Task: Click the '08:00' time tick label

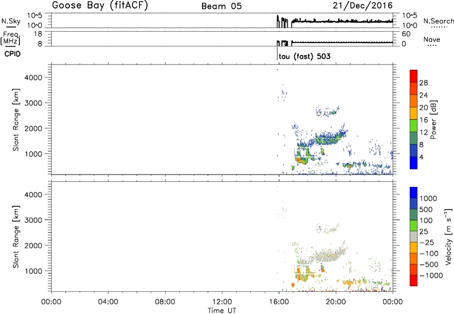Action: click(x=165, y=302)
